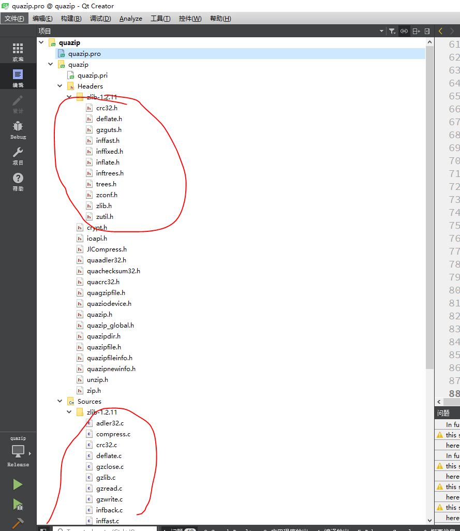Collapse the Headers folder
Image resolution: width=460 pixels, height=531 pixels.
[x=60, y=86]
